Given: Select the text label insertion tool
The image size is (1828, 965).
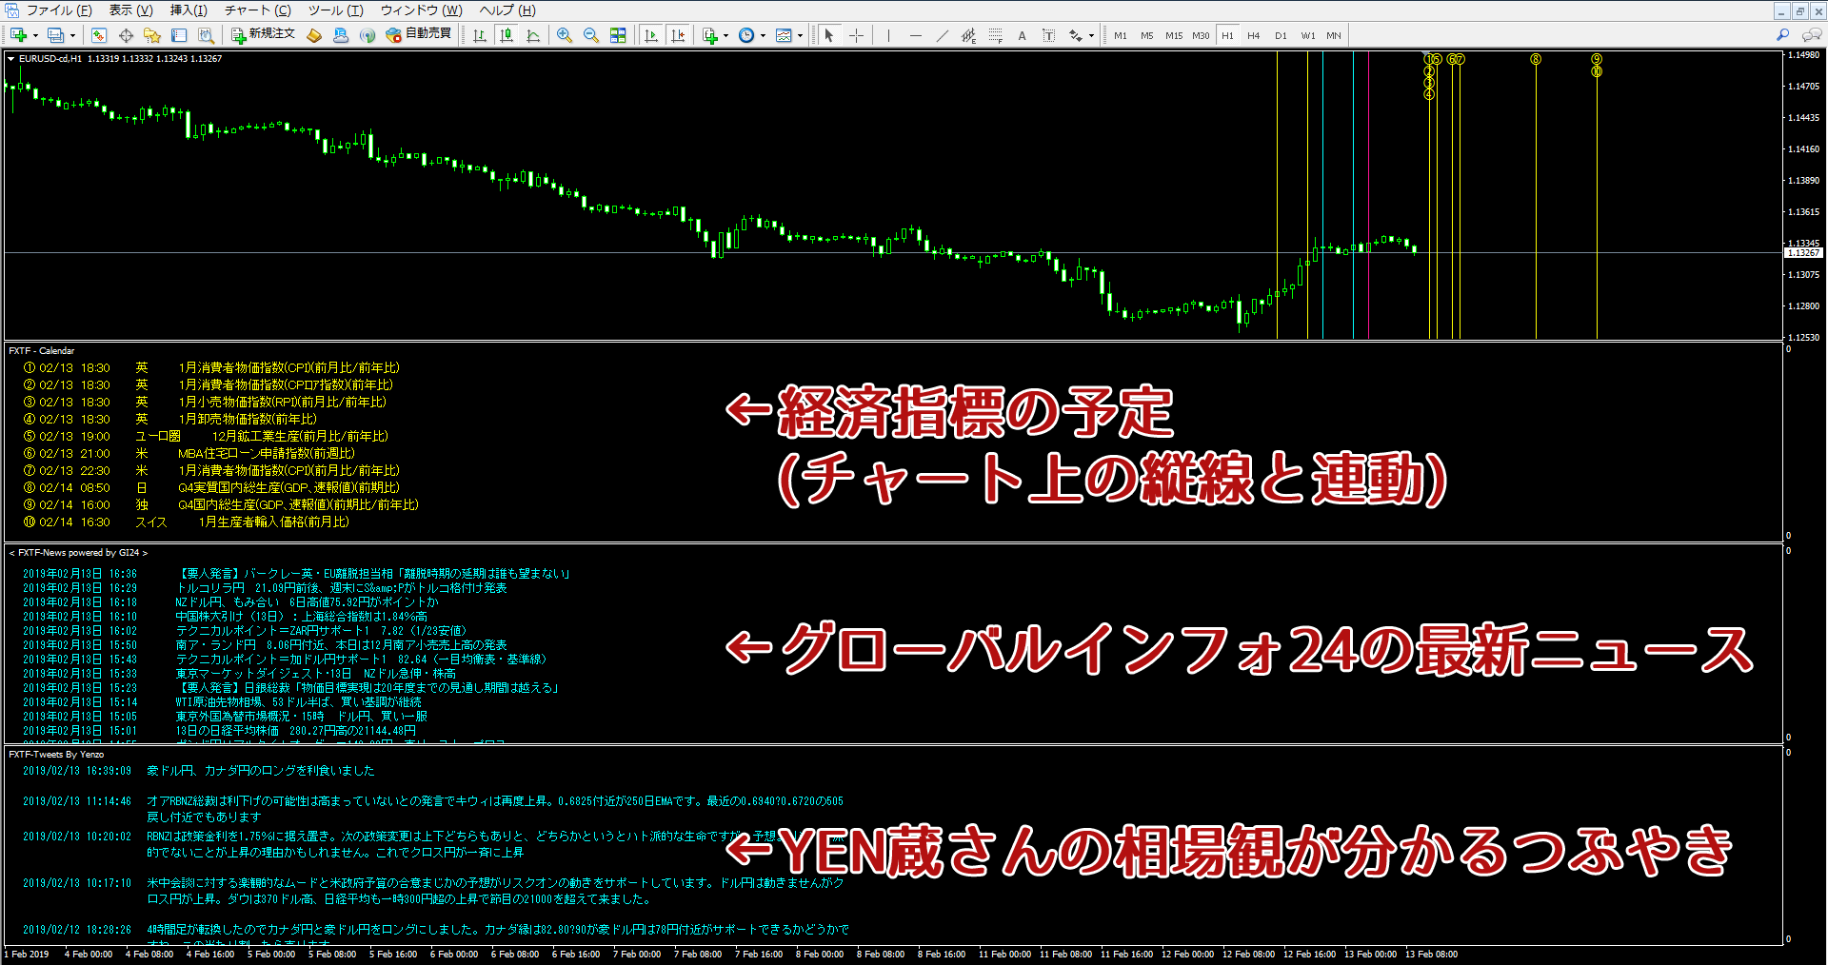Looking at the screenshot, I should tap(1047, 35).
